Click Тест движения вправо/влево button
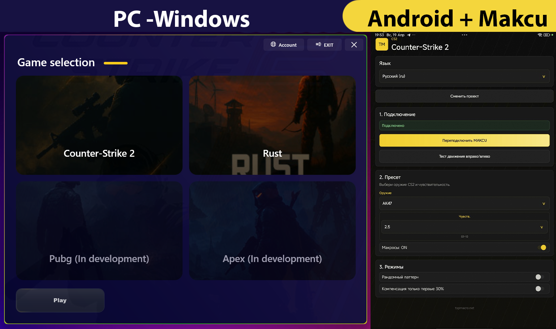The height and width of the screenshot is (329, 556). pos(464,156)
